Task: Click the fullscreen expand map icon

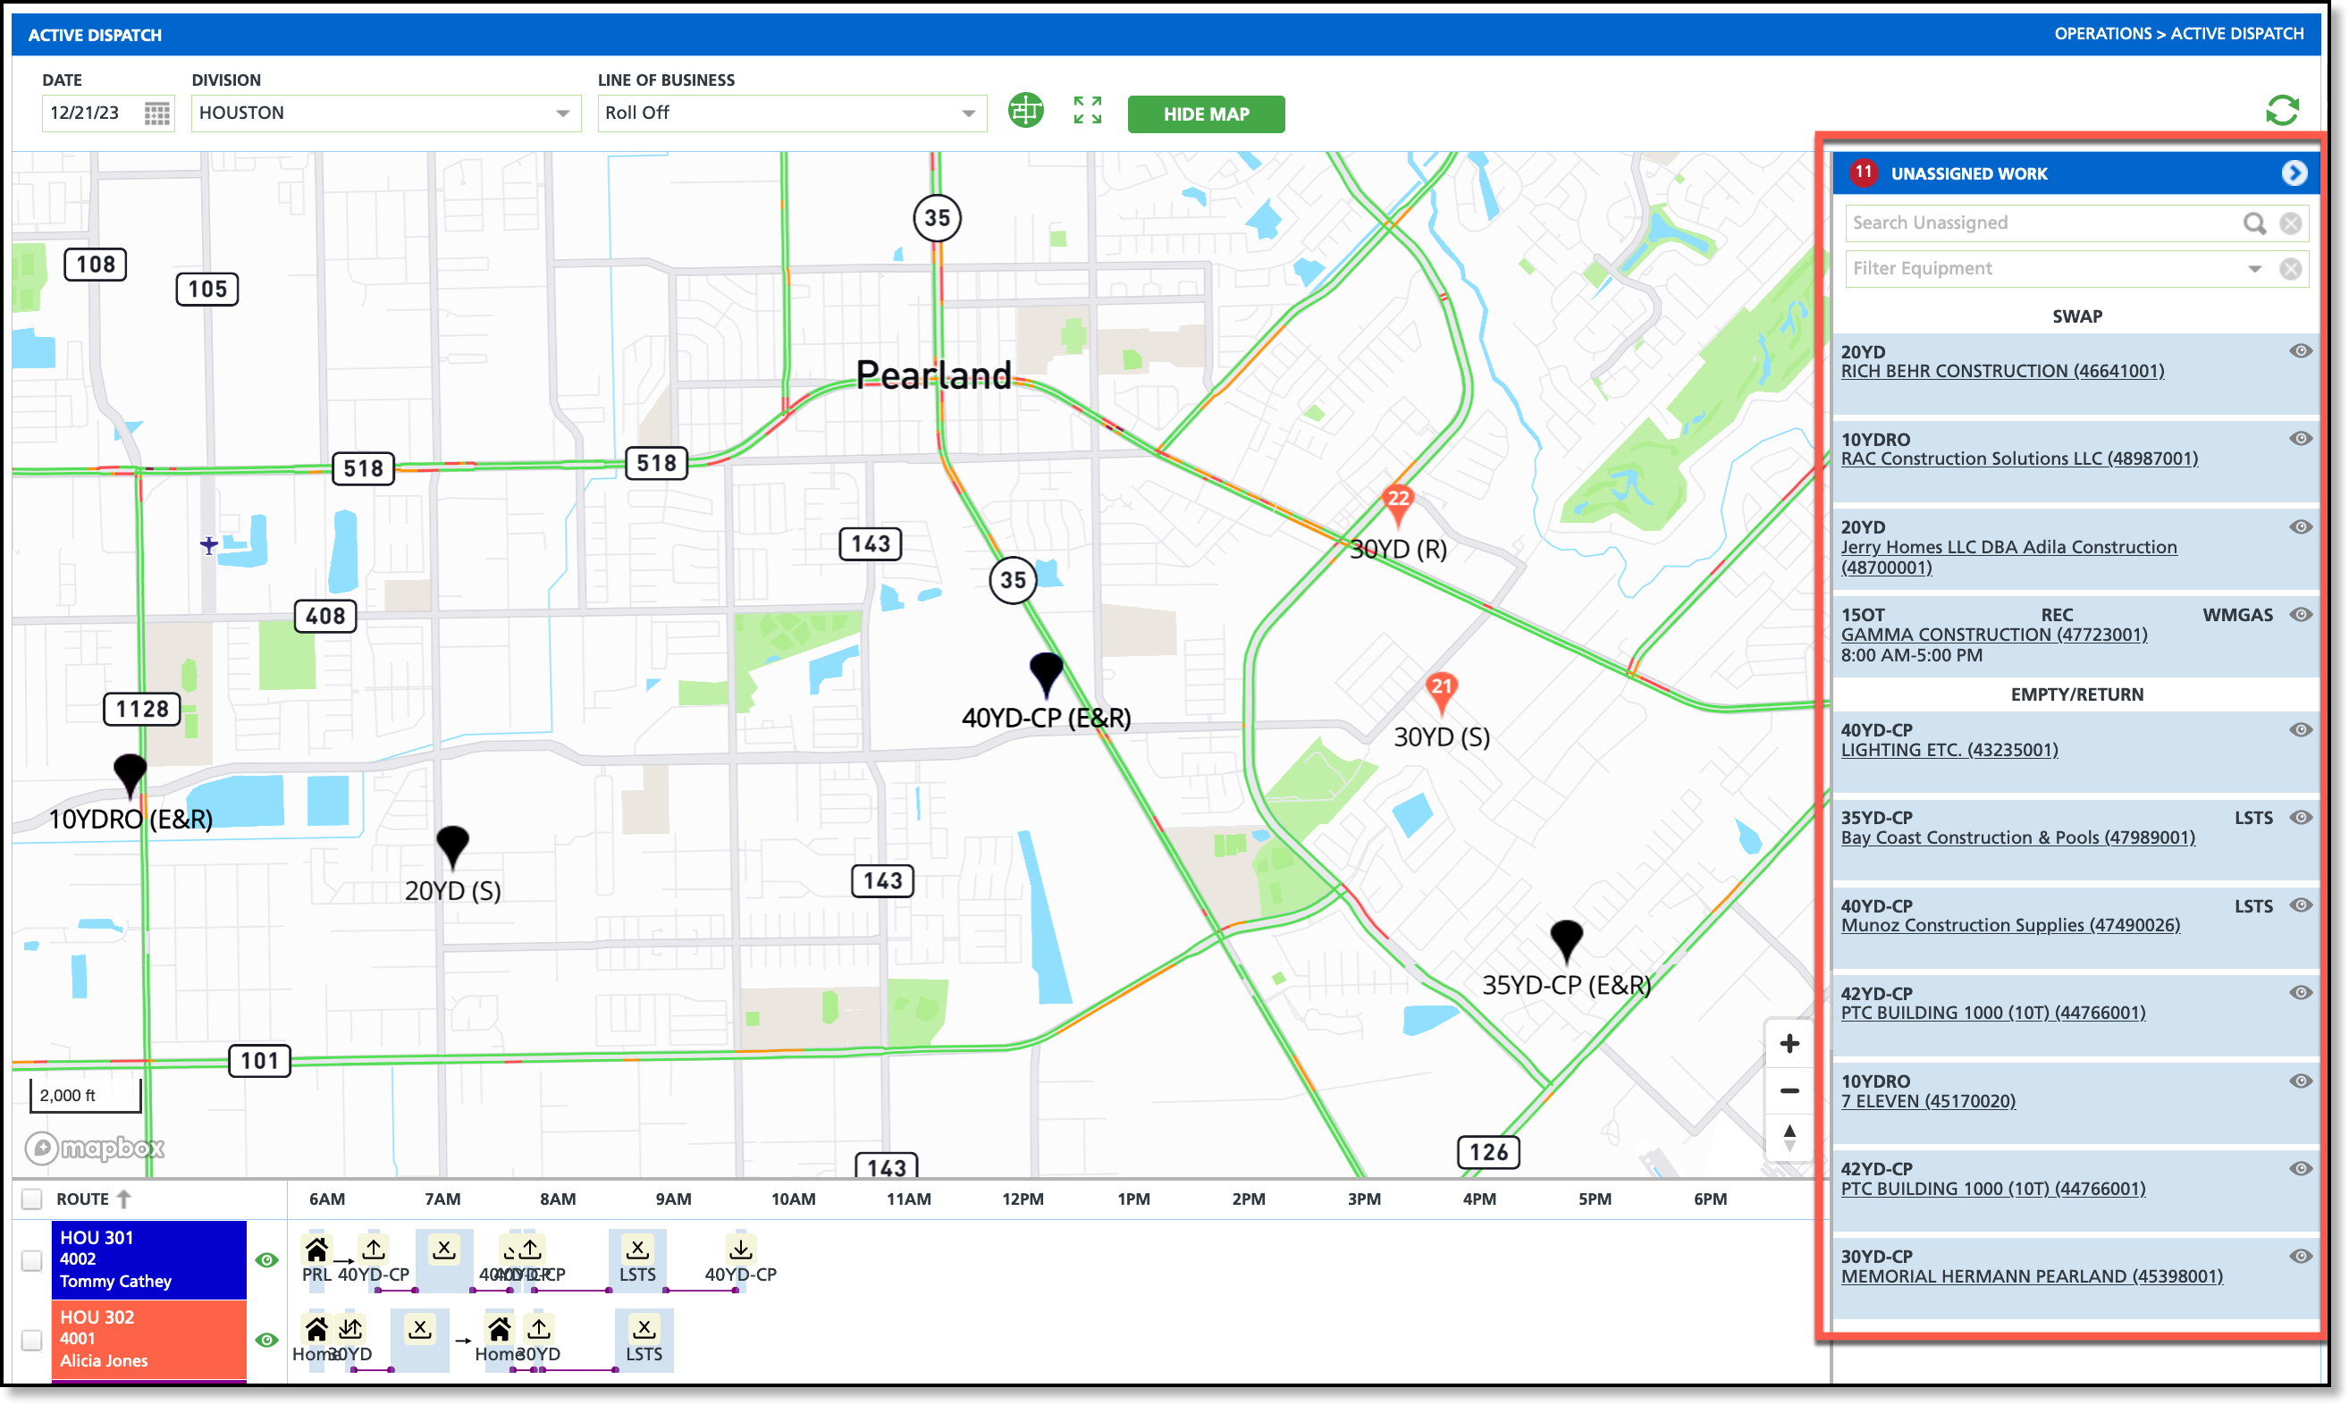Action: pos(1087,111)
